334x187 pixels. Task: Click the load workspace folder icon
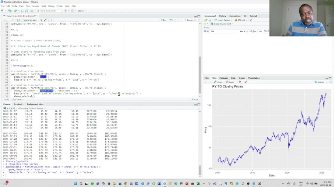click(x=206, y=20)
